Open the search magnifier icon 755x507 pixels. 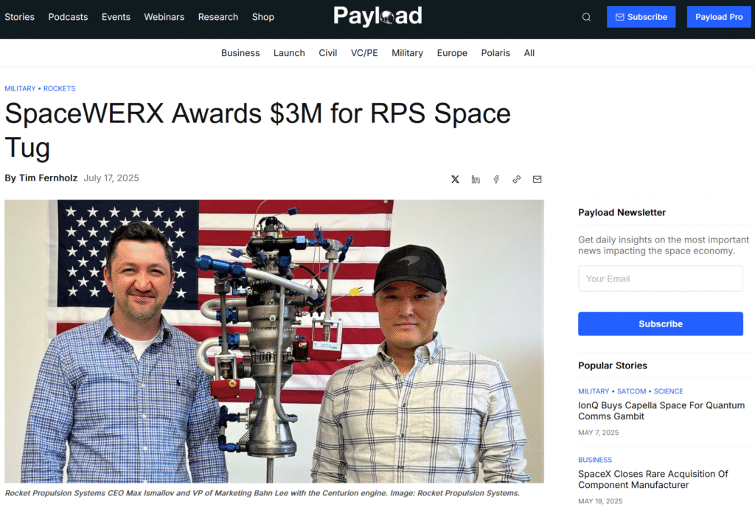coord(586,17)
